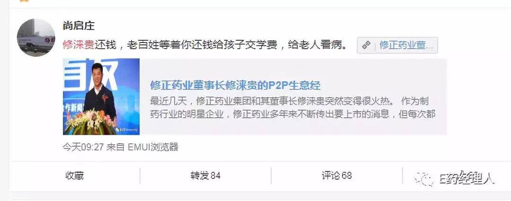
Task: Click 收藏 to favorite the post
Action: point(75,176)
